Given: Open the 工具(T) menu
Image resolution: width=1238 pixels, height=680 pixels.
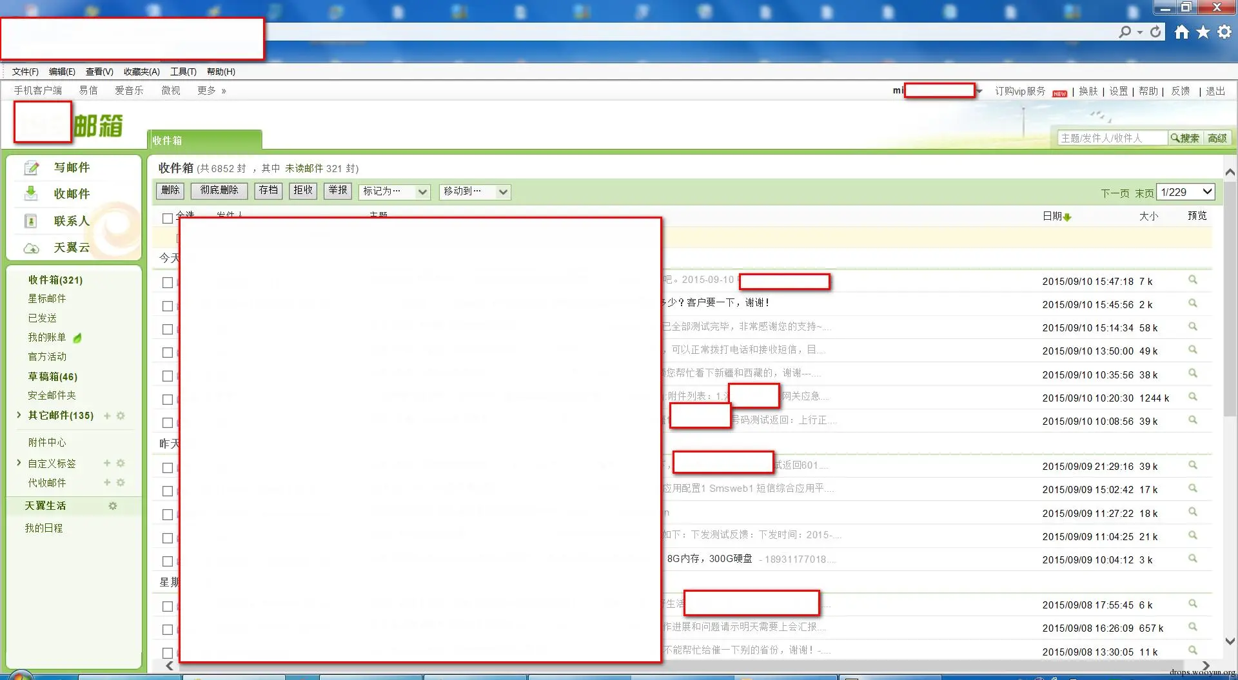Looking at the screenshot, I should coord(182,72).
